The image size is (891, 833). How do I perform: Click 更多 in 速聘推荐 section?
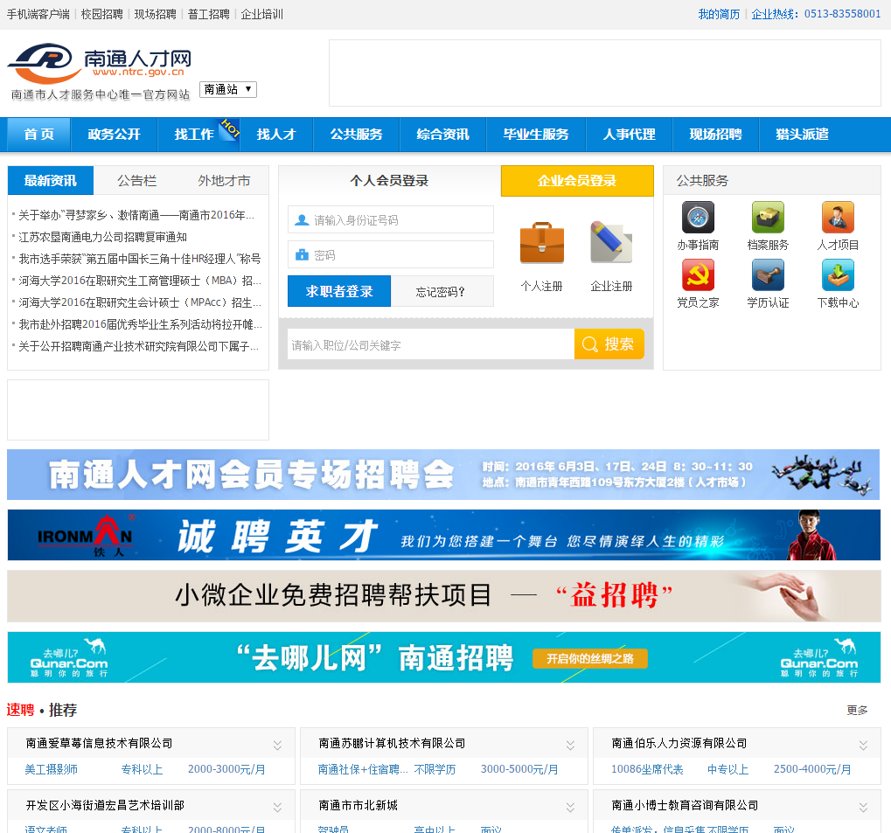pos(857,711)
